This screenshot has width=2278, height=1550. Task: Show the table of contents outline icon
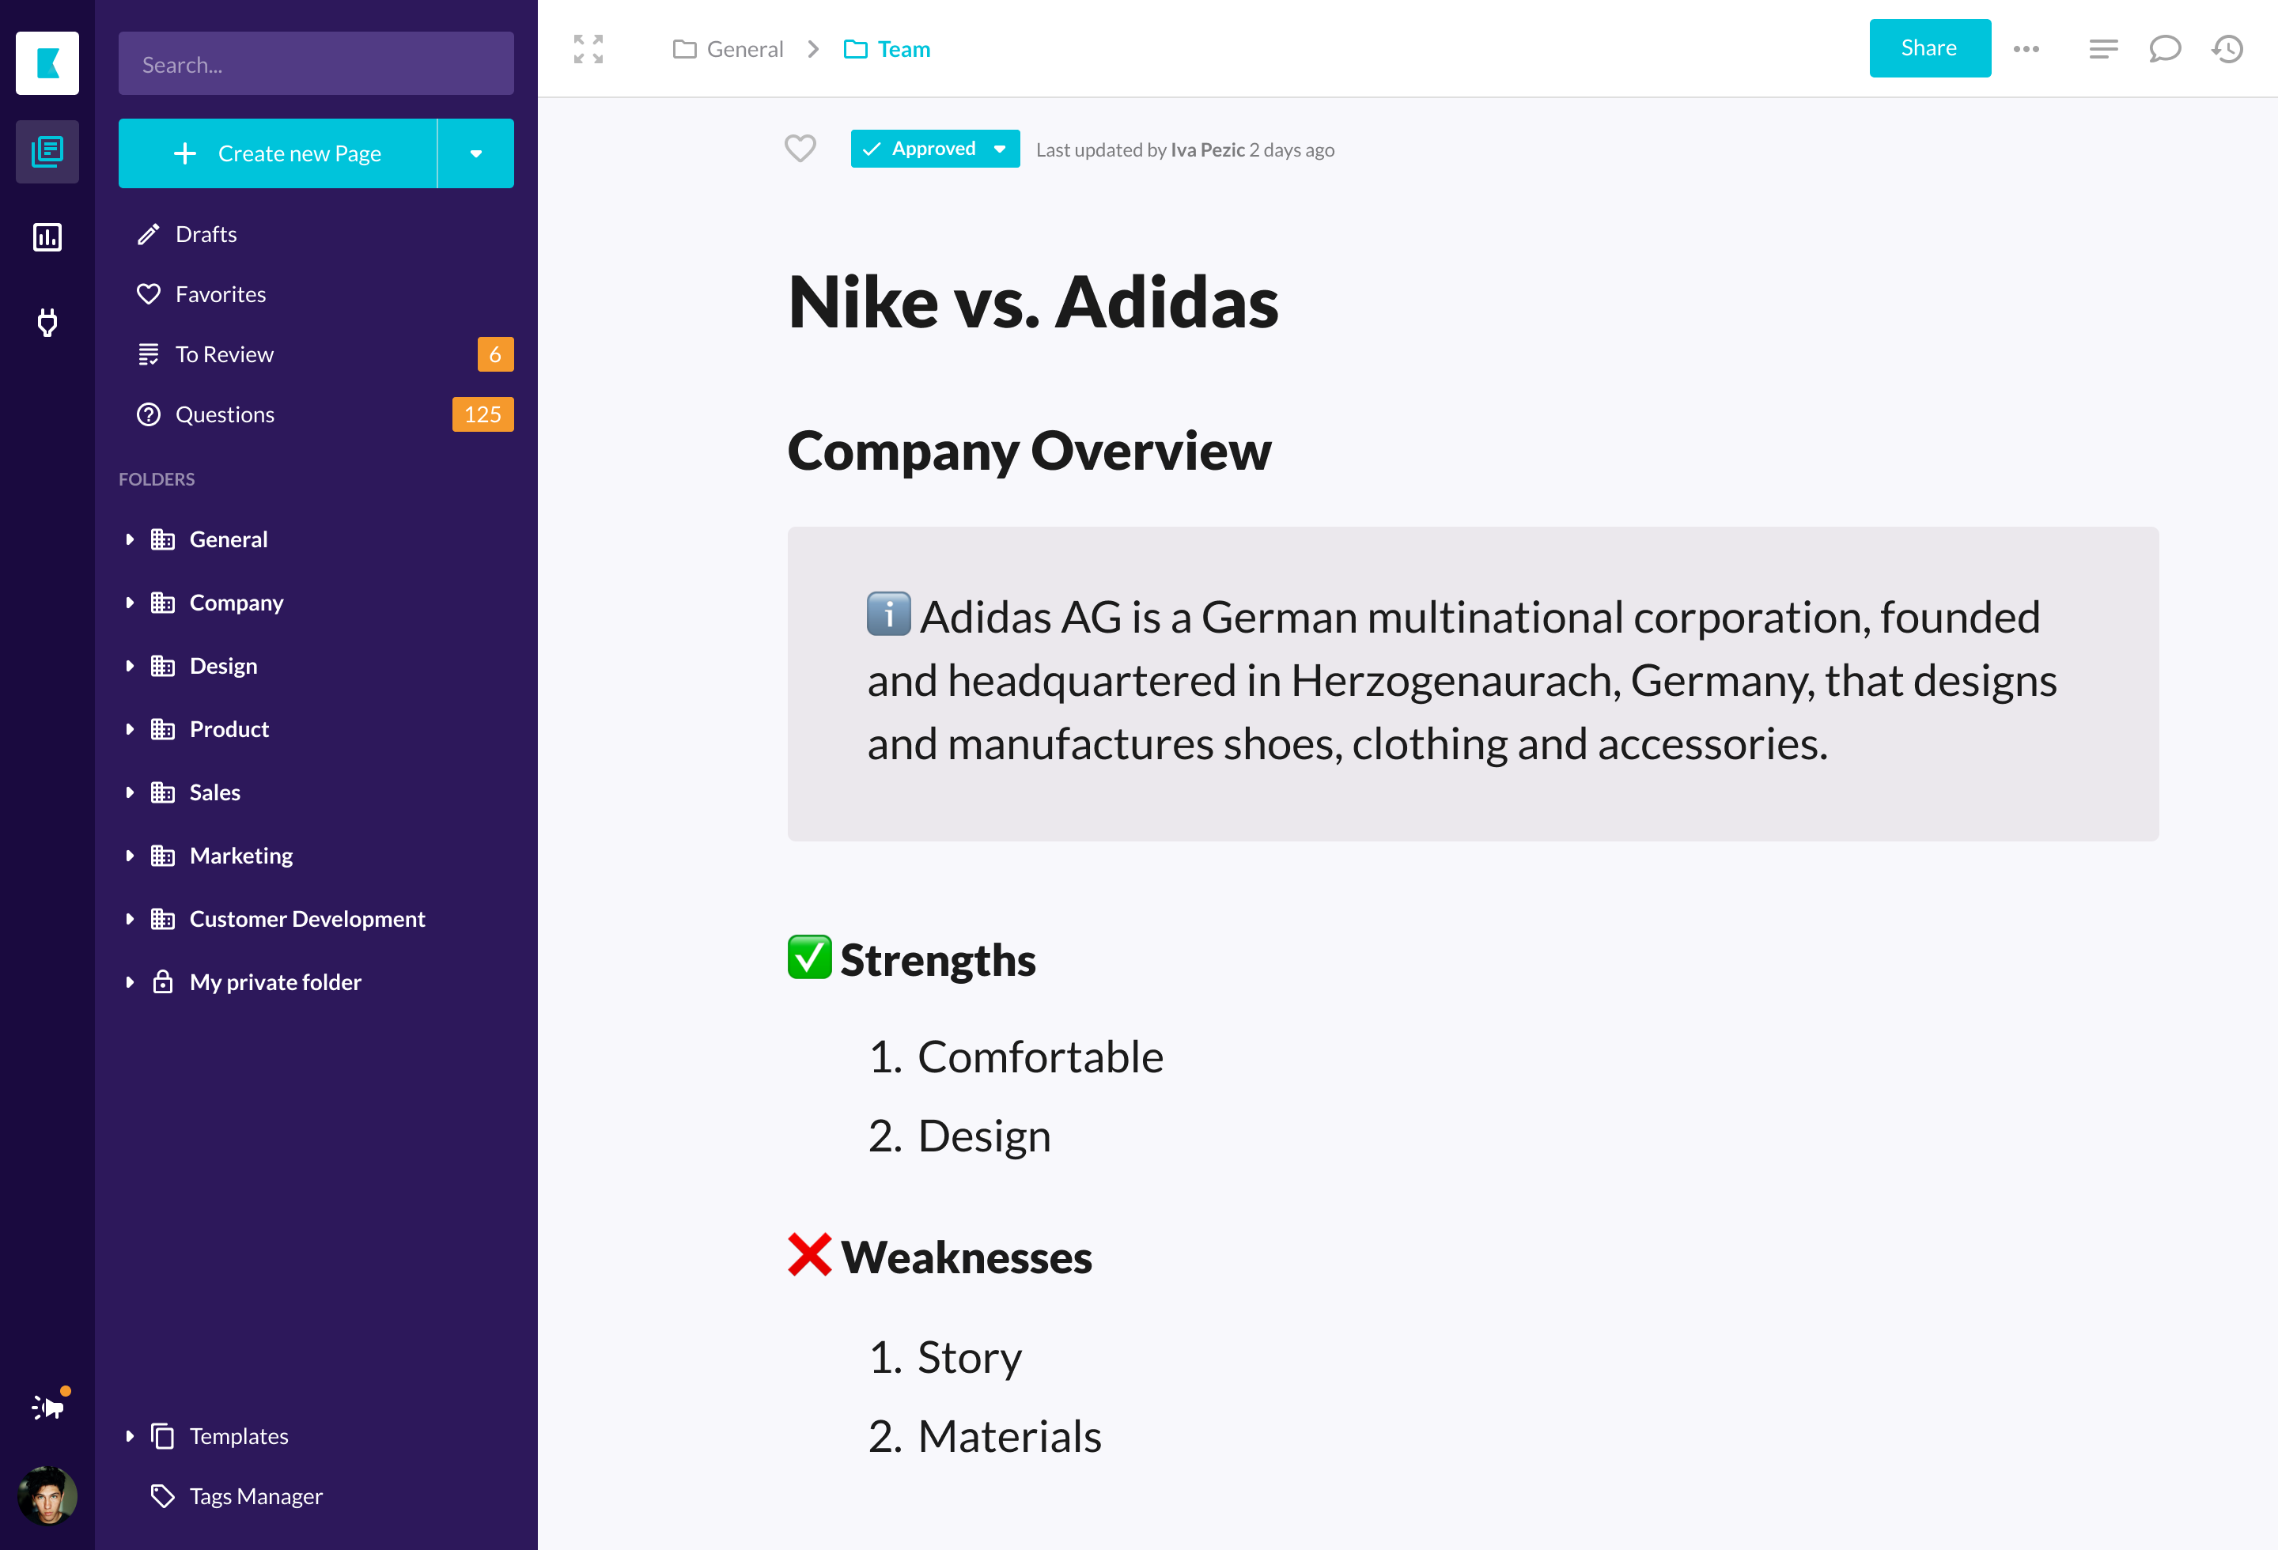click(x=2102, y=49)
